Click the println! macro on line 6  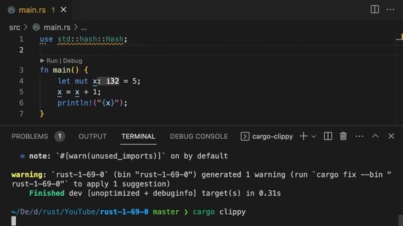click(x=75, y=103)
